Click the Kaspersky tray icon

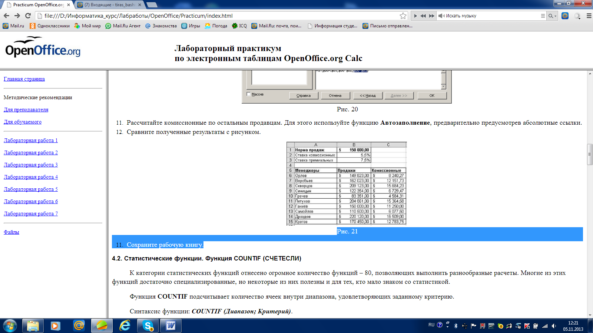[x=527, y=326]
